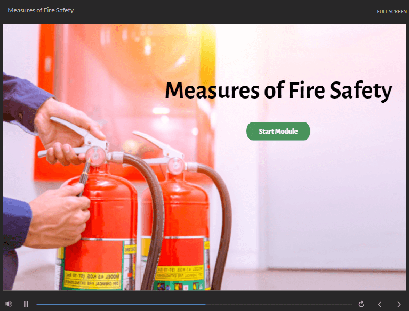The width and height of the screenshot is (409, 311).
Task: Open the FULL SCREEN view
Action: pos(391,12)
